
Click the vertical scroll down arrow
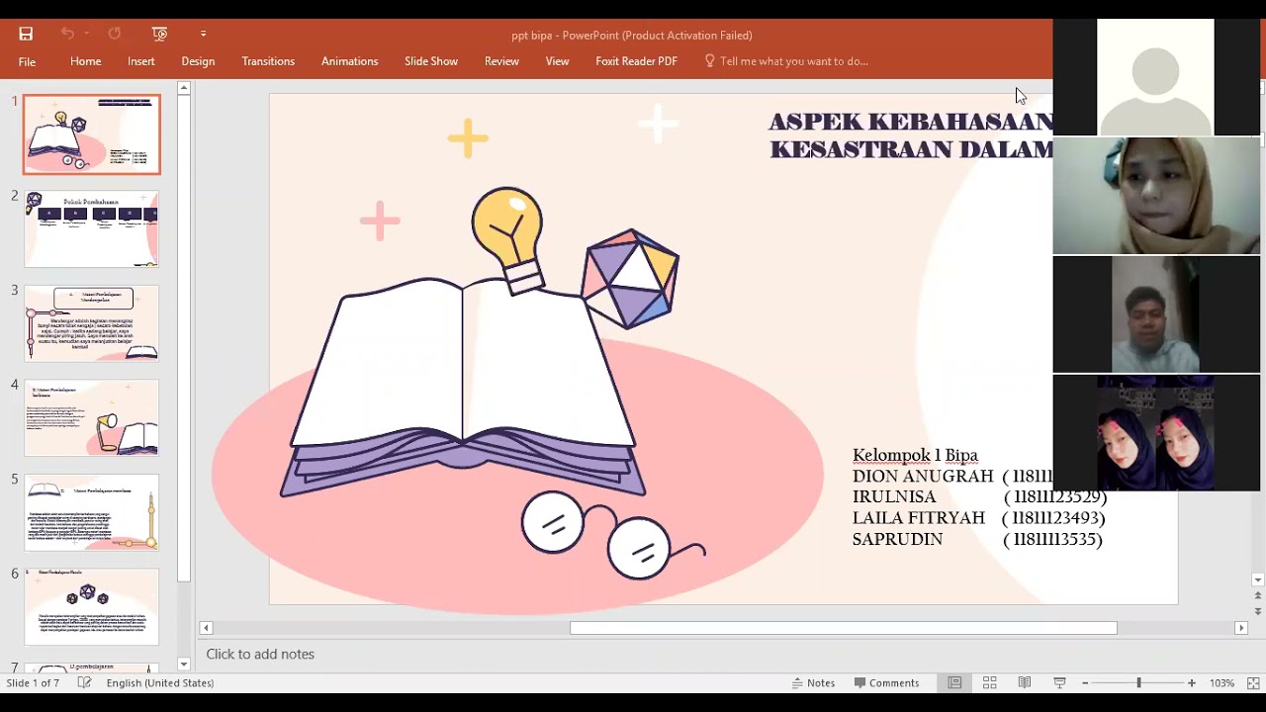[1258, 580]
